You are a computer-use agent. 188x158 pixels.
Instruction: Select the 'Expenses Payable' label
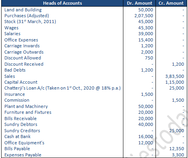[23, 155]
